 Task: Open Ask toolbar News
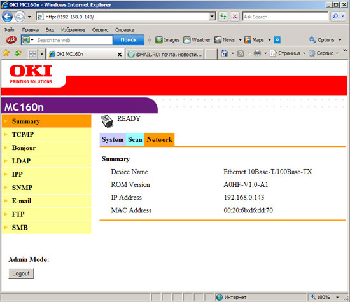tap(225, 40)
